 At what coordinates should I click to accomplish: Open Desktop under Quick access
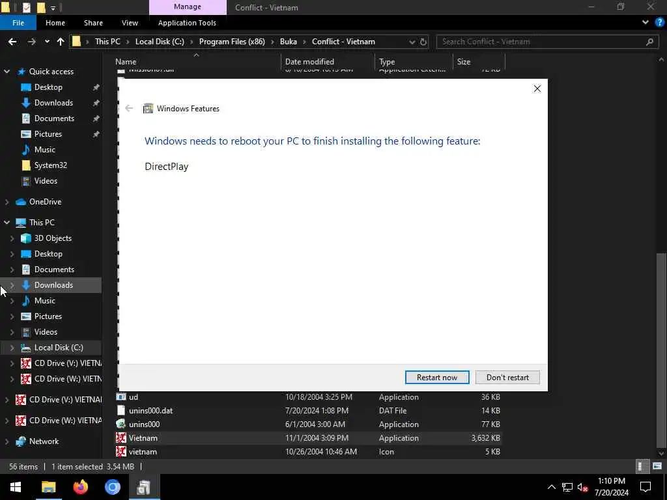click(48, 87)
